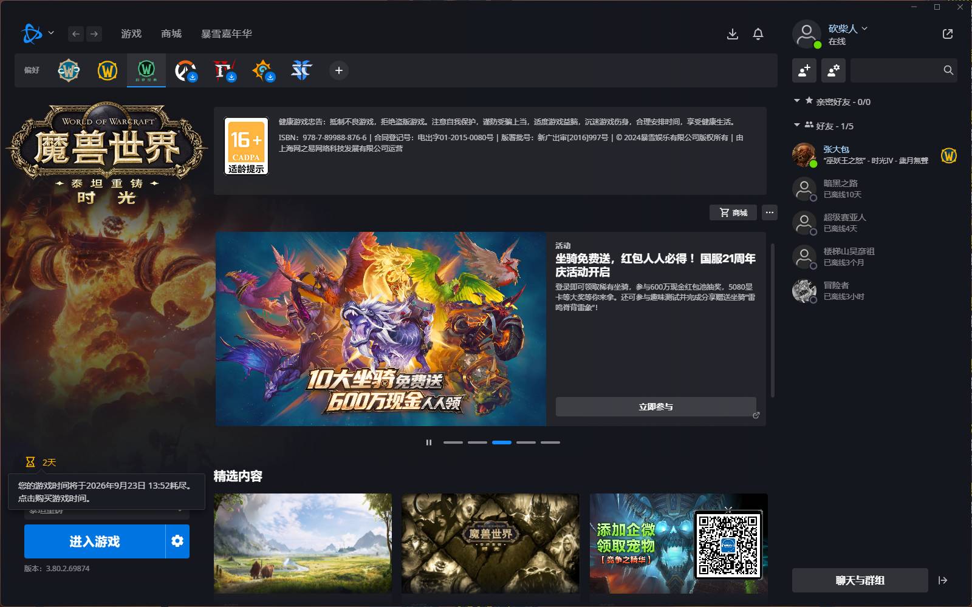Open the notifications bell

coord(758,34)
